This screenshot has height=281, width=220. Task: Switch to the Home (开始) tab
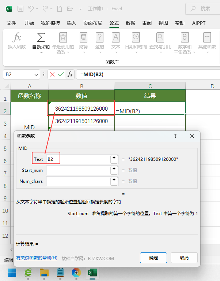[x=29, y=23]
